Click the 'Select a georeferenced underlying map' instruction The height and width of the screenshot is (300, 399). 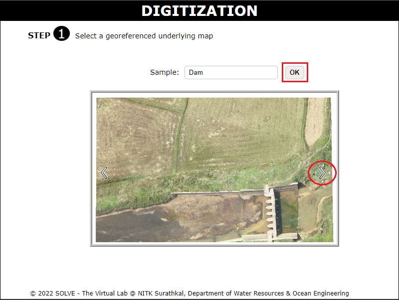coord(144,36)
